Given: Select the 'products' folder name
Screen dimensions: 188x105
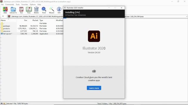Looking at the screenshot, I should tap(6, 29).
